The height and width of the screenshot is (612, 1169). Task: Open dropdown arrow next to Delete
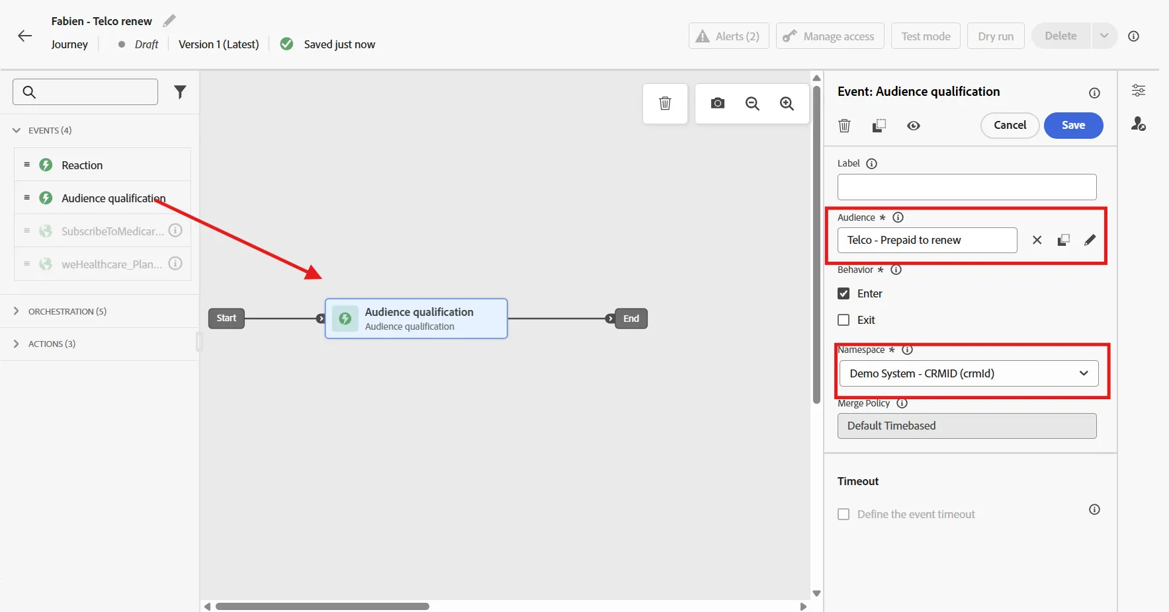[1104, 36]
